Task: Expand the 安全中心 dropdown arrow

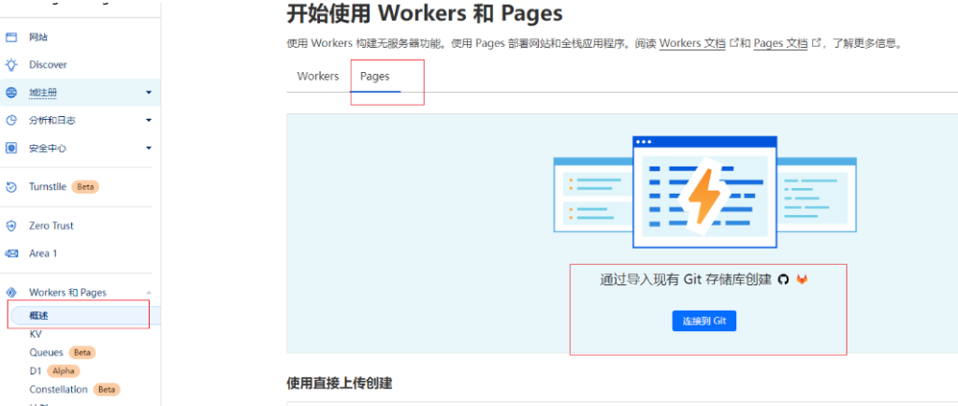Action: pyautogui.click(x=148, y=148)
